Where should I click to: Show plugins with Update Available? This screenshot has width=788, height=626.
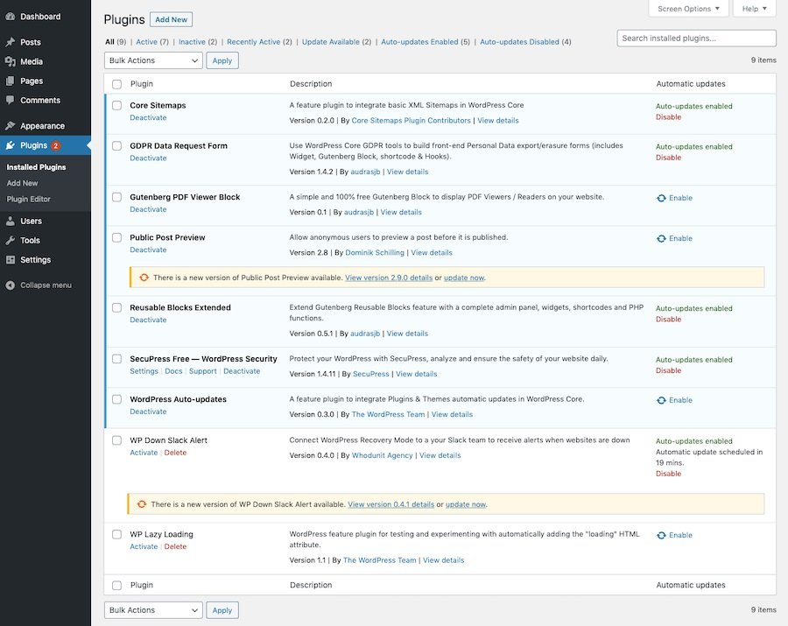click(331, 42)
